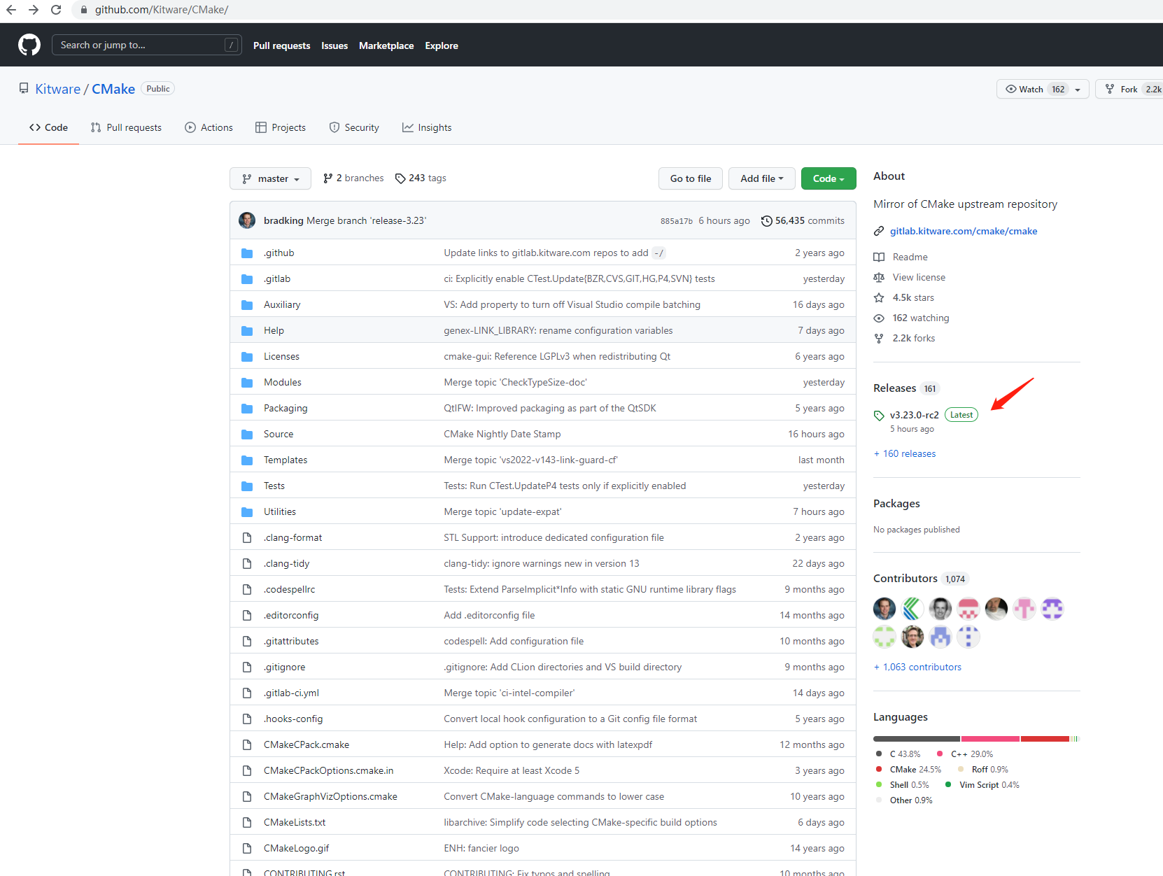Click the link icon beside gitlab.kitware.com
The height and width of the screenshot is (876, 1163).
pos(879,232)
